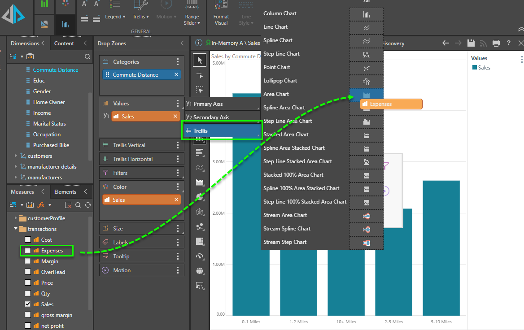Image resolution: width=524 pixels, height=330 pixels.
Task: Select the pointer arrow tool
Action: [x=200, y=60]
